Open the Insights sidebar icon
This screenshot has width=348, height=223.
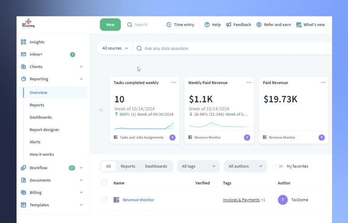(x=24, y=42)
